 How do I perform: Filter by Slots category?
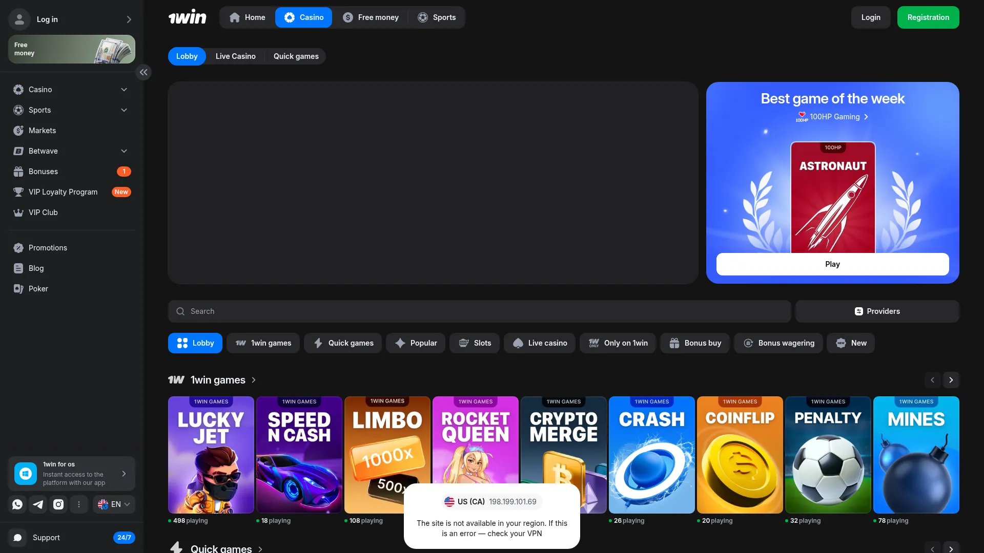[475, 343]
